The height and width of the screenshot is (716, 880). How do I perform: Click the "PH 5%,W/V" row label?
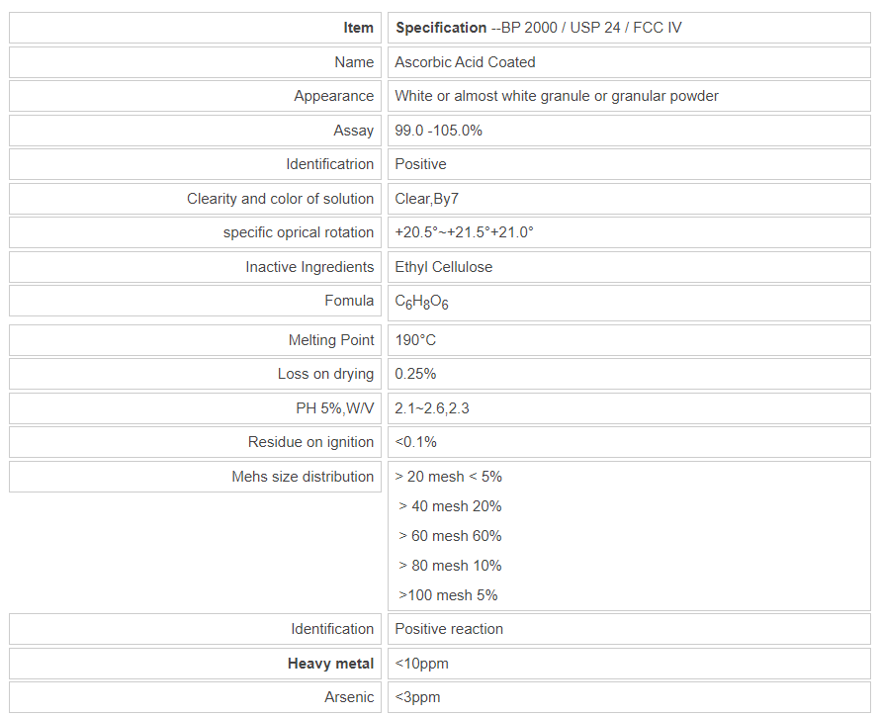coord(327,408)
